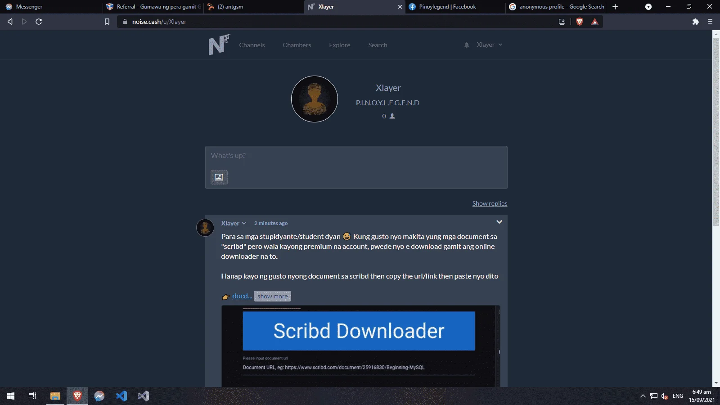Viewport: 720px width, 405px height.
Task: Open Xlayer author name dropdown on post
Action: point(234,223)
